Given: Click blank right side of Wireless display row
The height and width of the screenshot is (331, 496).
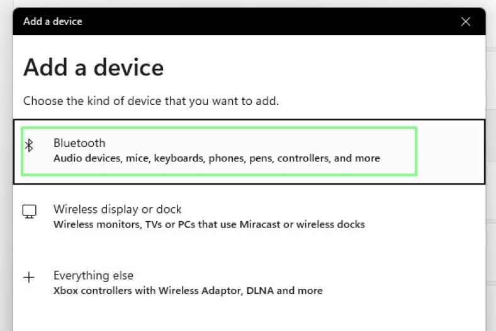Looking at the screenshot, I should (428, 217).
